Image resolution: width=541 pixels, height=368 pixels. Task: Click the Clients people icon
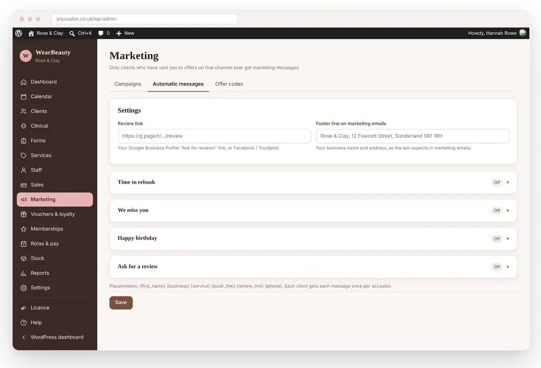pyautogui.click(x=24, y=111)
